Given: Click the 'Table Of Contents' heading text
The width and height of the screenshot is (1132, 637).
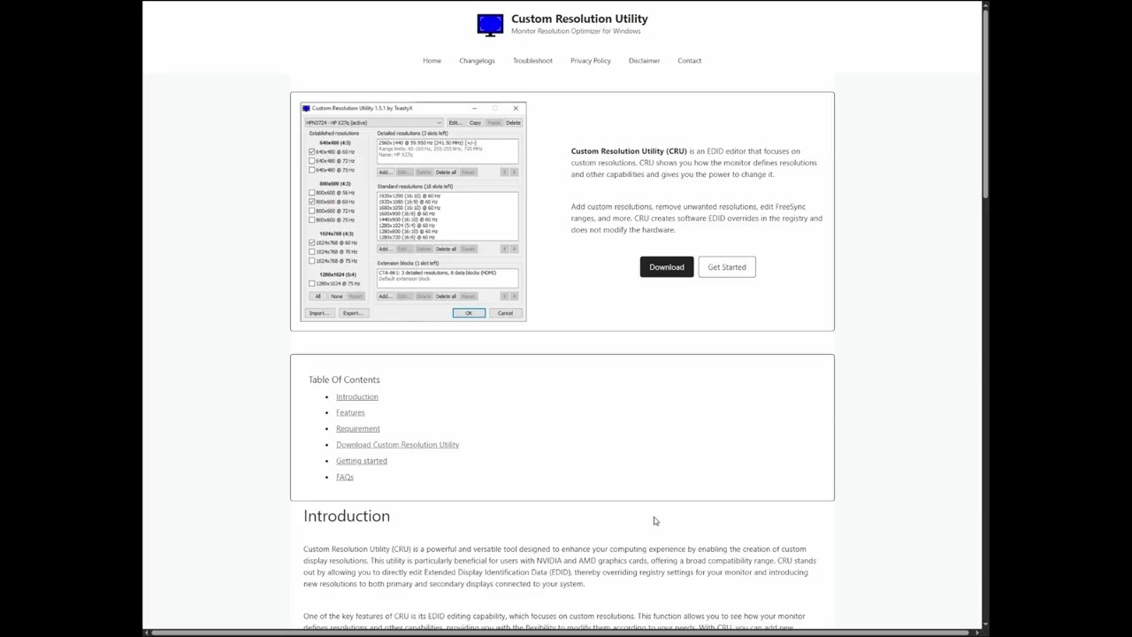Looking at the screenshot, I should 344,380.
